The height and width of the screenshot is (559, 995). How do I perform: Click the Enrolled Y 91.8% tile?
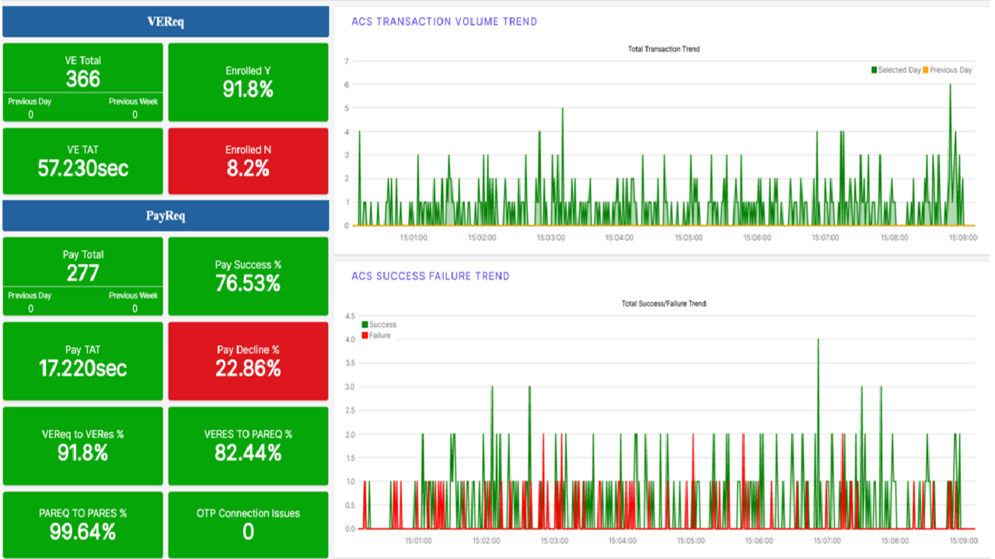click(x=248, y=82)
